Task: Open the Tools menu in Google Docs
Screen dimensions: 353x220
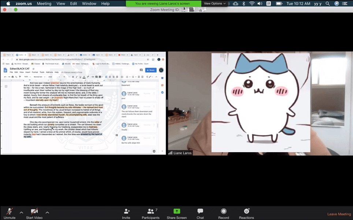Action: tap(42, 72)
